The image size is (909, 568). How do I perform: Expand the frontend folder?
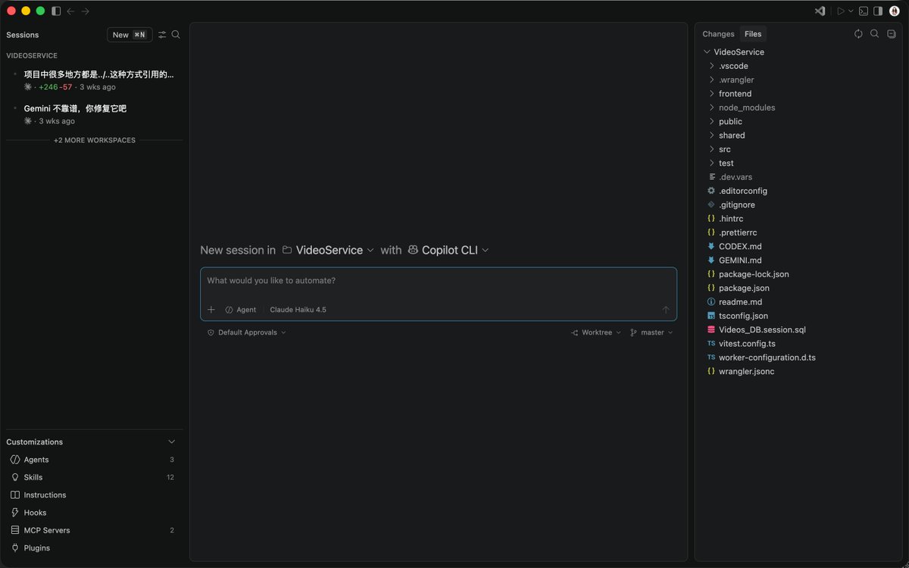(x=798, y=94)
